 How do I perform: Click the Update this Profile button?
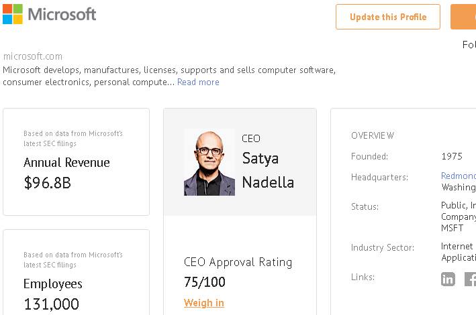[x=388, y=17]
